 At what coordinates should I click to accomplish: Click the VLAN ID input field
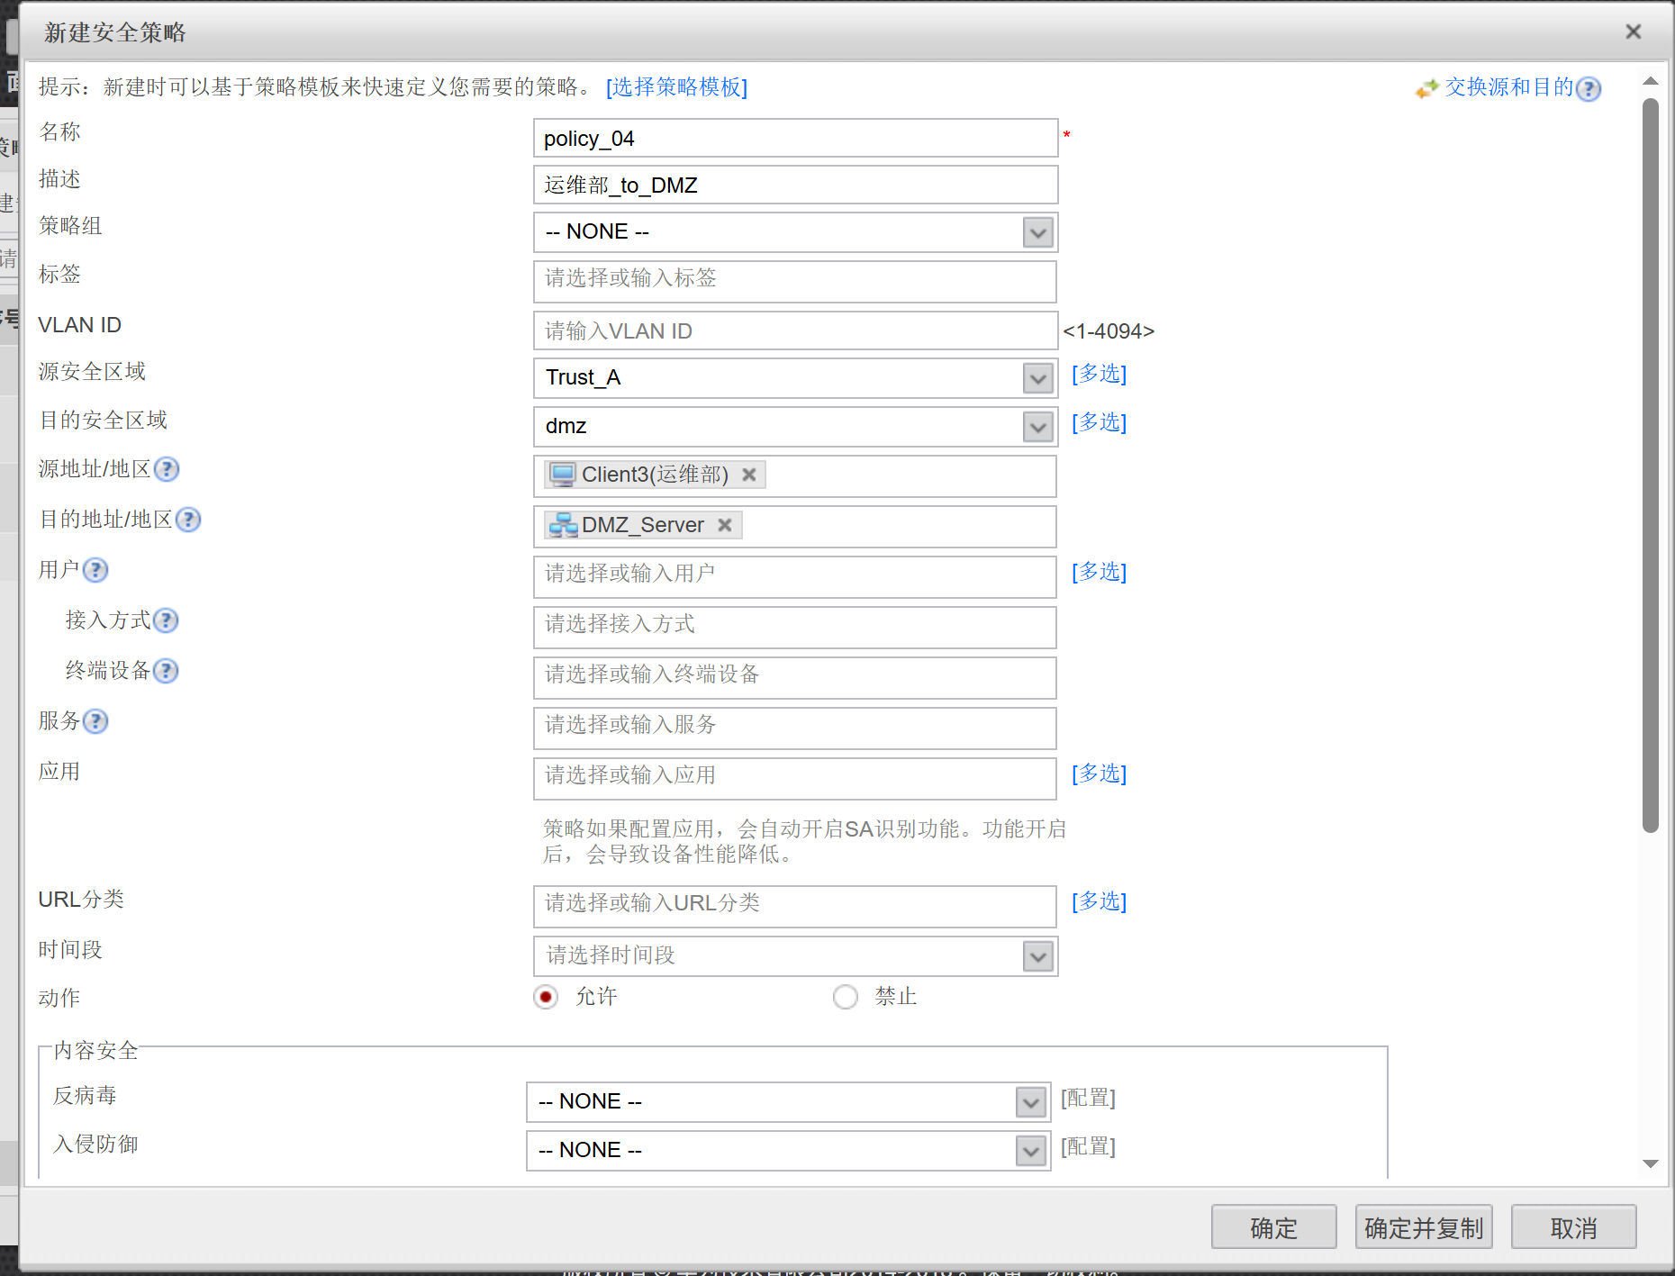pos(795,331)
